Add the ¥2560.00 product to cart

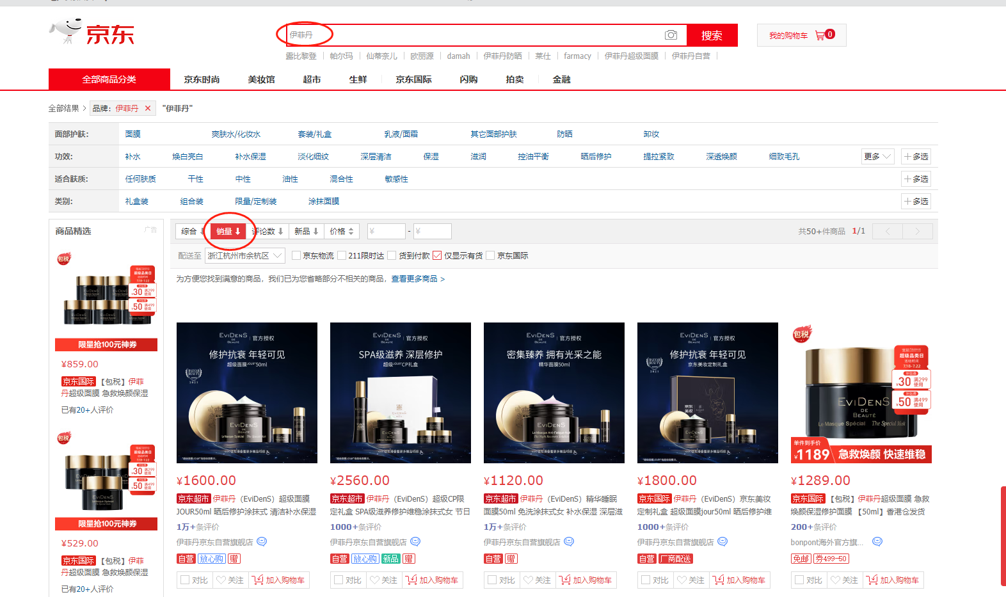pyautogui.click(x=433, y=580)
